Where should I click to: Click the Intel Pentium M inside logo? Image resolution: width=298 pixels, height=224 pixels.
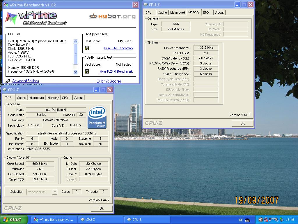97,117
